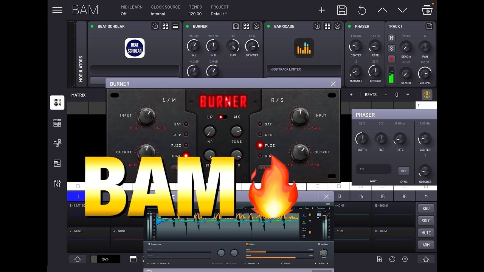Select FUZZ mode on Burner R/S side

coord(260,145)
